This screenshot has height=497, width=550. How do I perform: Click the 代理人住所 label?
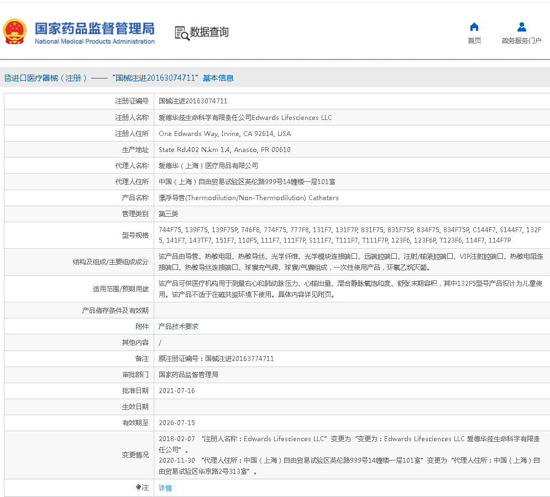point(132,182)
